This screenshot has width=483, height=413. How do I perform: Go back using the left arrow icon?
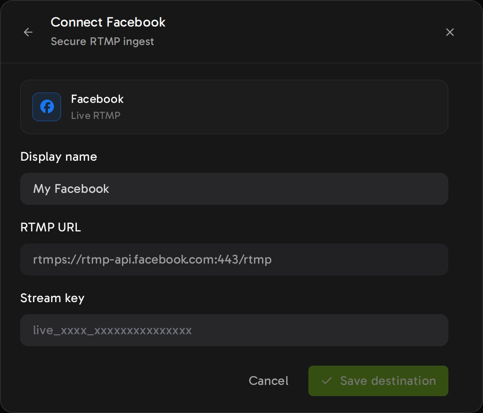(x=28, y=32)
